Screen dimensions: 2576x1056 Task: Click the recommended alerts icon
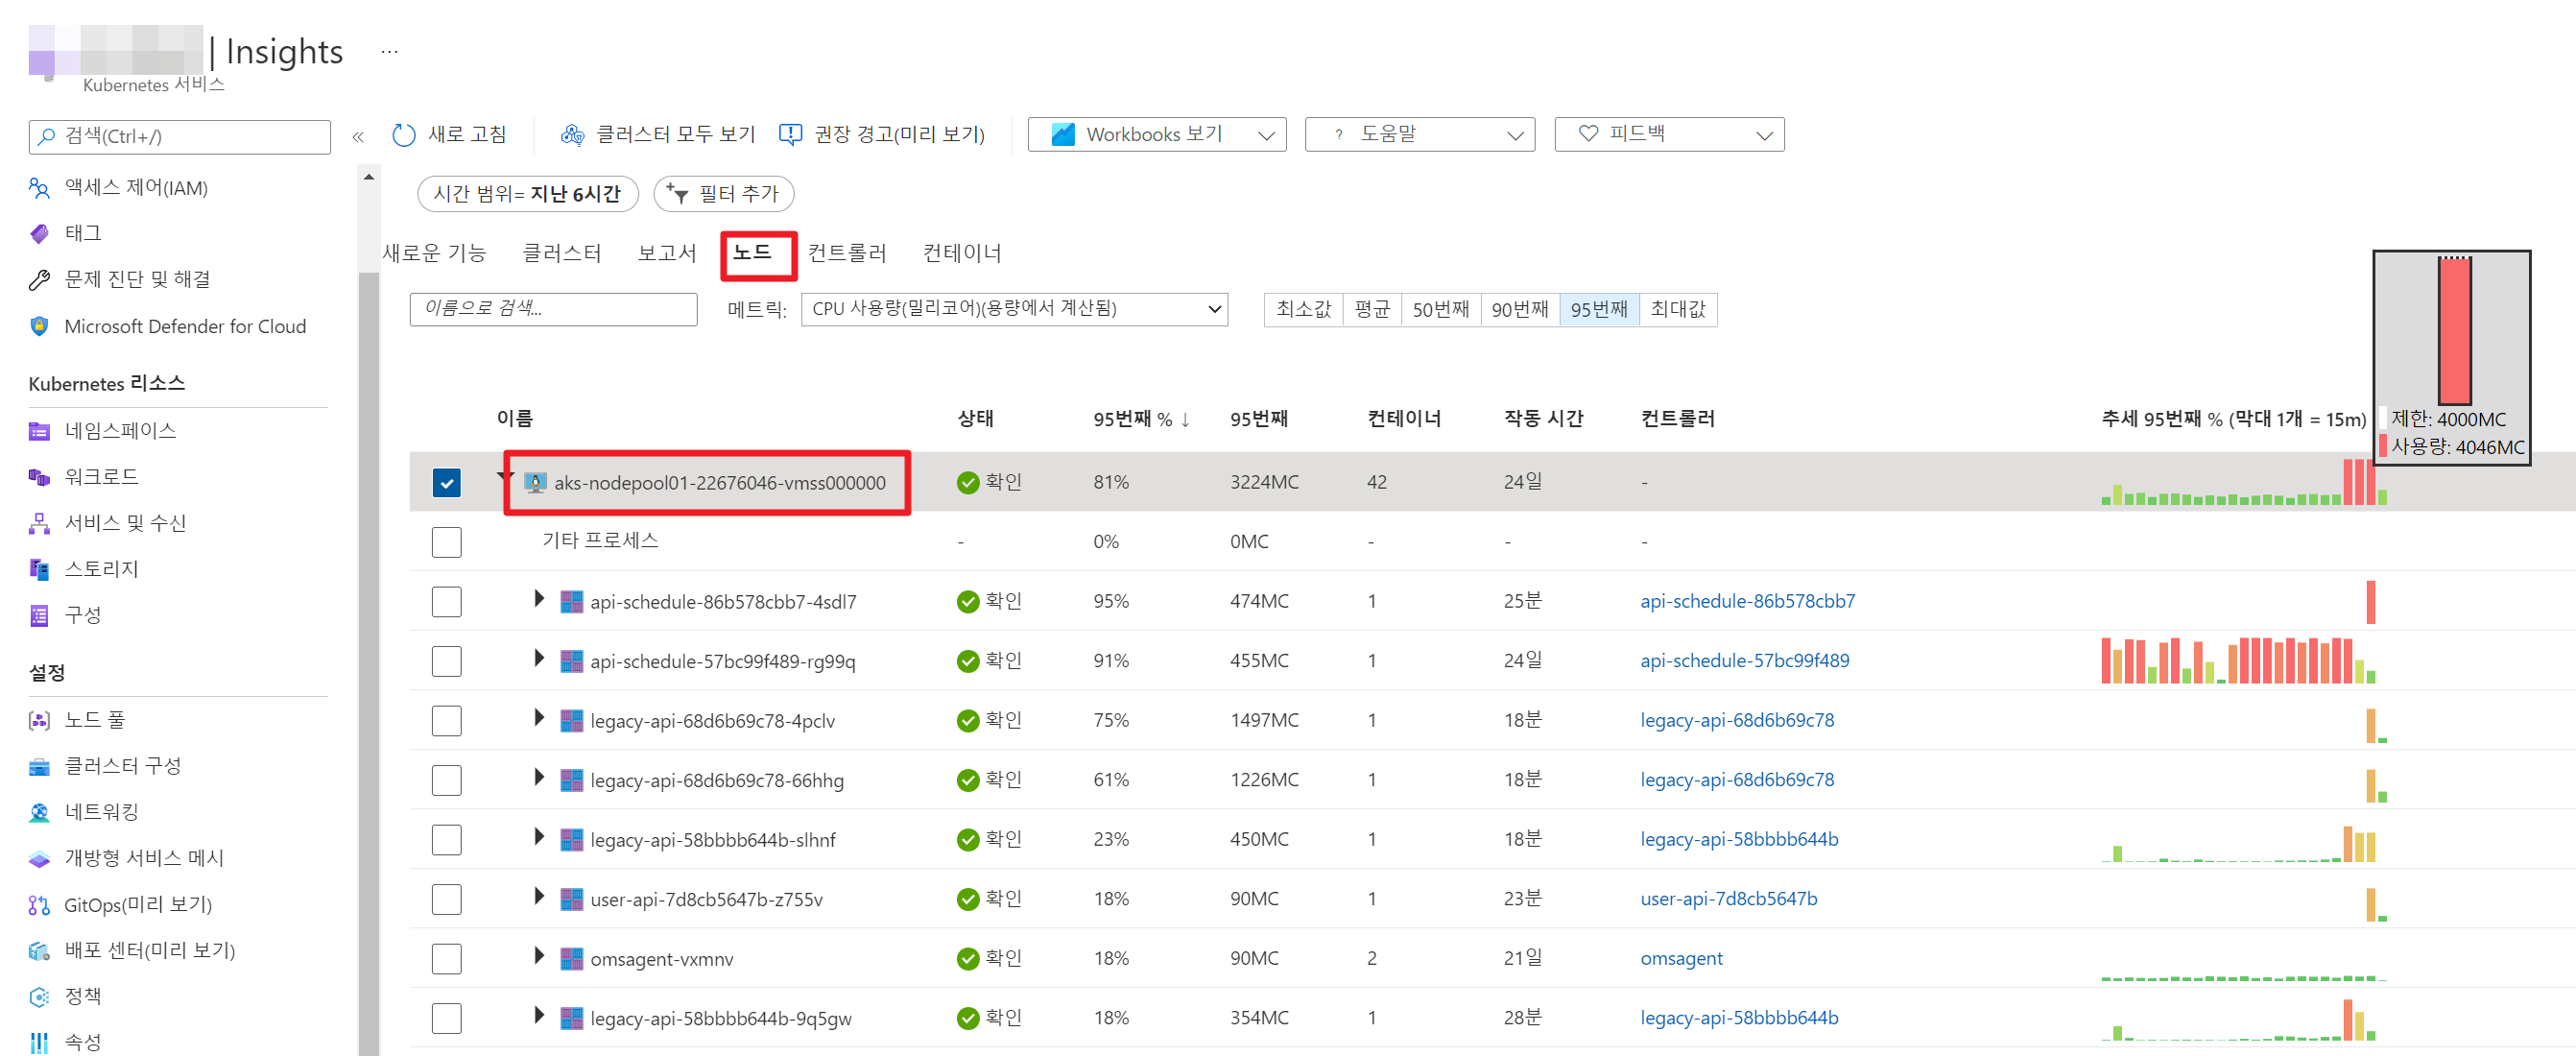tap(790, 135)
